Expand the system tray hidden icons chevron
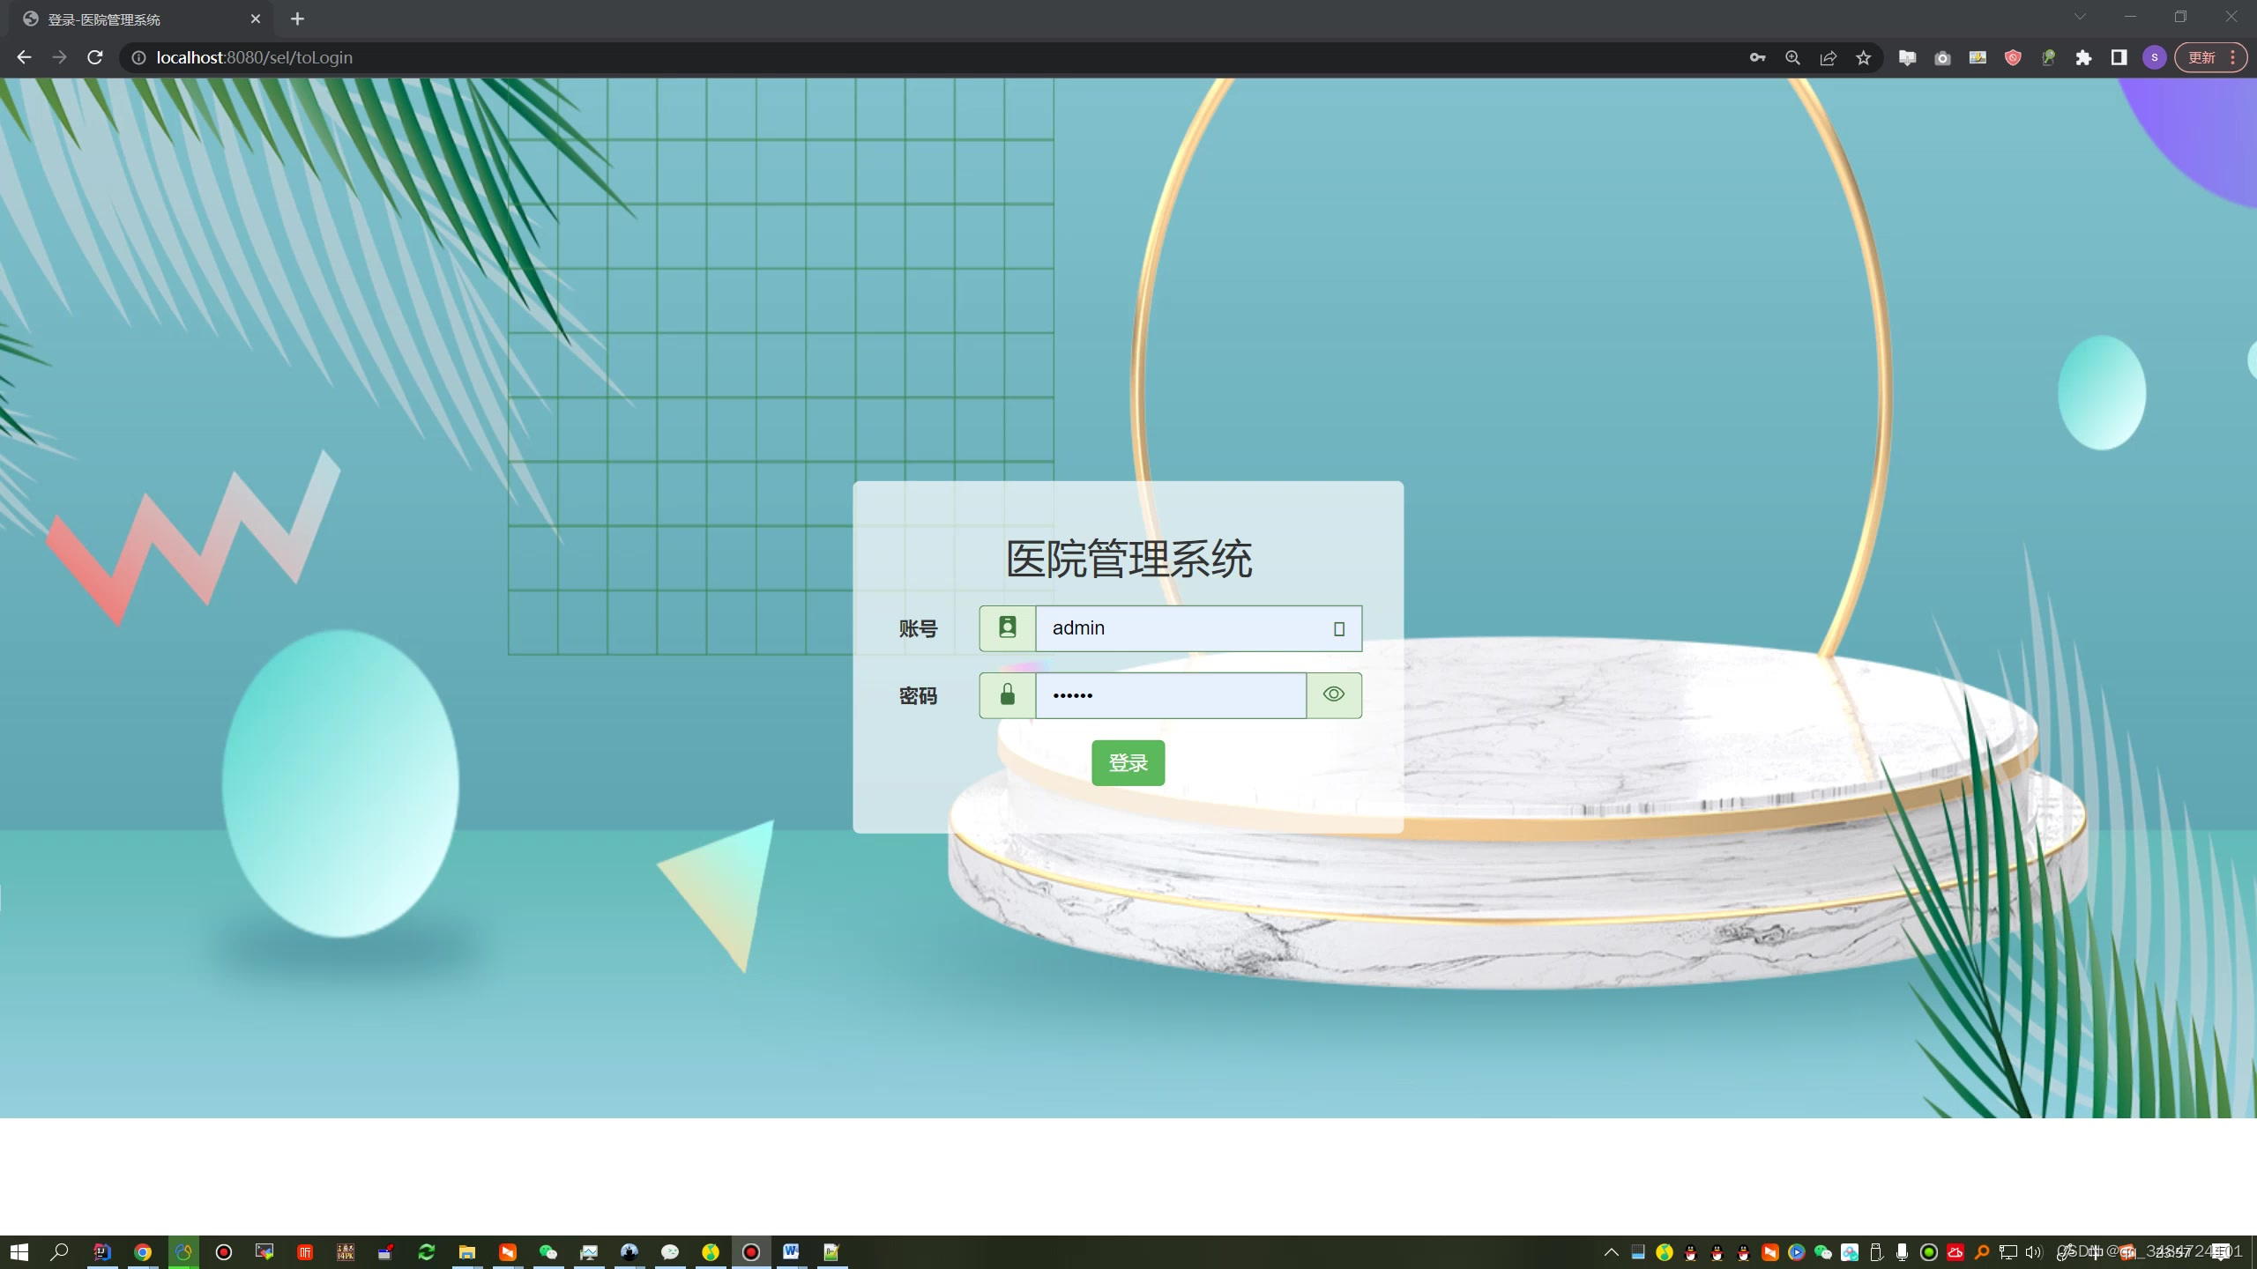Viewport: 2257px width, 1269px height. pos(1612,1252)
